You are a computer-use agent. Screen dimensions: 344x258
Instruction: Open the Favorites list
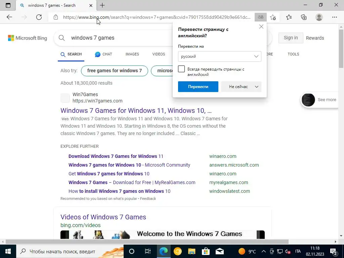pyautogui.click(x=289, y=17)
